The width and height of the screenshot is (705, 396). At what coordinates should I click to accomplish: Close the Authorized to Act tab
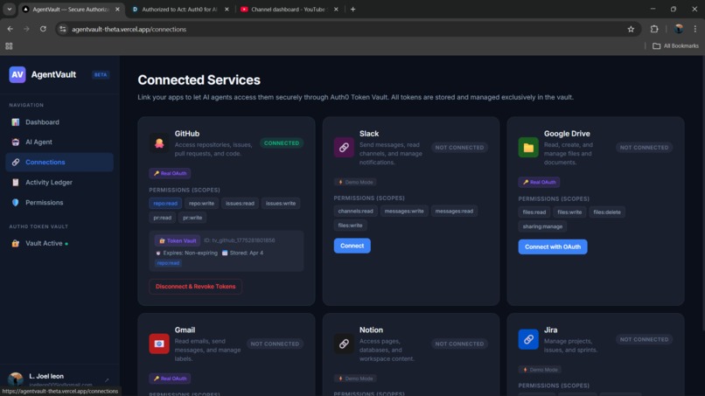[227, 9]
